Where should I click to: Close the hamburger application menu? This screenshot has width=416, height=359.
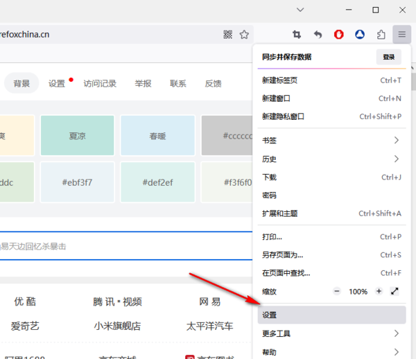(401, 35)
